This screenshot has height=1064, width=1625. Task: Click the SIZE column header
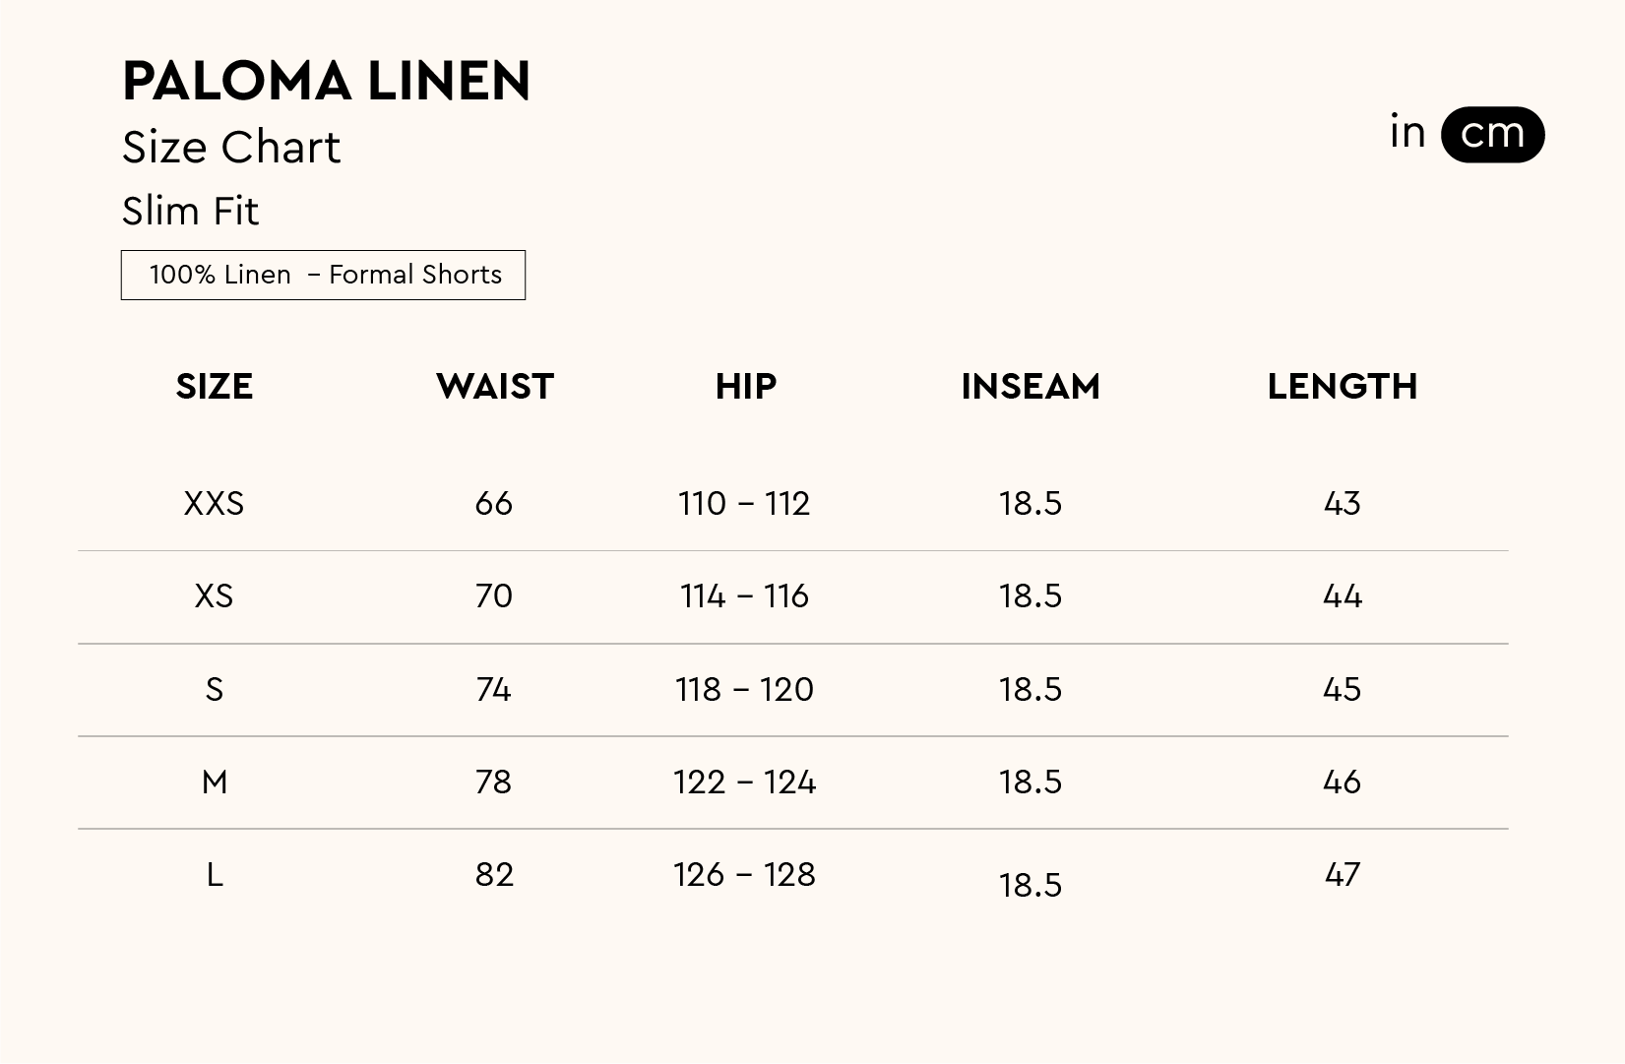(x=215, y=387)
